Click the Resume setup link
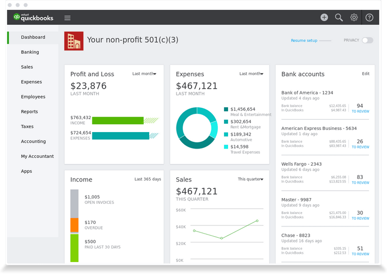387x279 pixels. pos(304,40)
